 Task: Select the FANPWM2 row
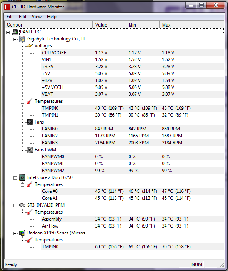pyautogui.click(x=132, y=171)
